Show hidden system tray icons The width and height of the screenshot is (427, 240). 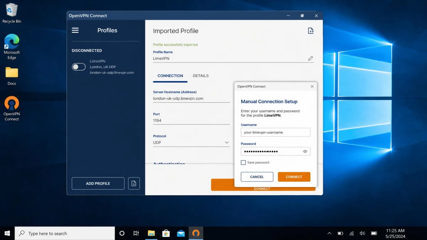(x=330, y=233)
